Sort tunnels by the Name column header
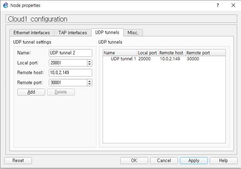Viewport: 241px width, 169px height. click(120, 53)
